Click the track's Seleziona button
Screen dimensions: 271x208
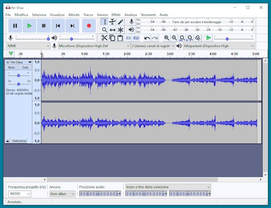pos(19,141)
